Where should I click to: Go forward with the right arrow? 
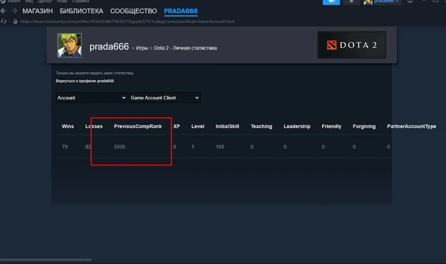[x=15, y=11]
